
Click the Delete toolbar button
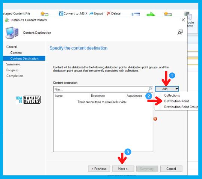coord(114,13)
